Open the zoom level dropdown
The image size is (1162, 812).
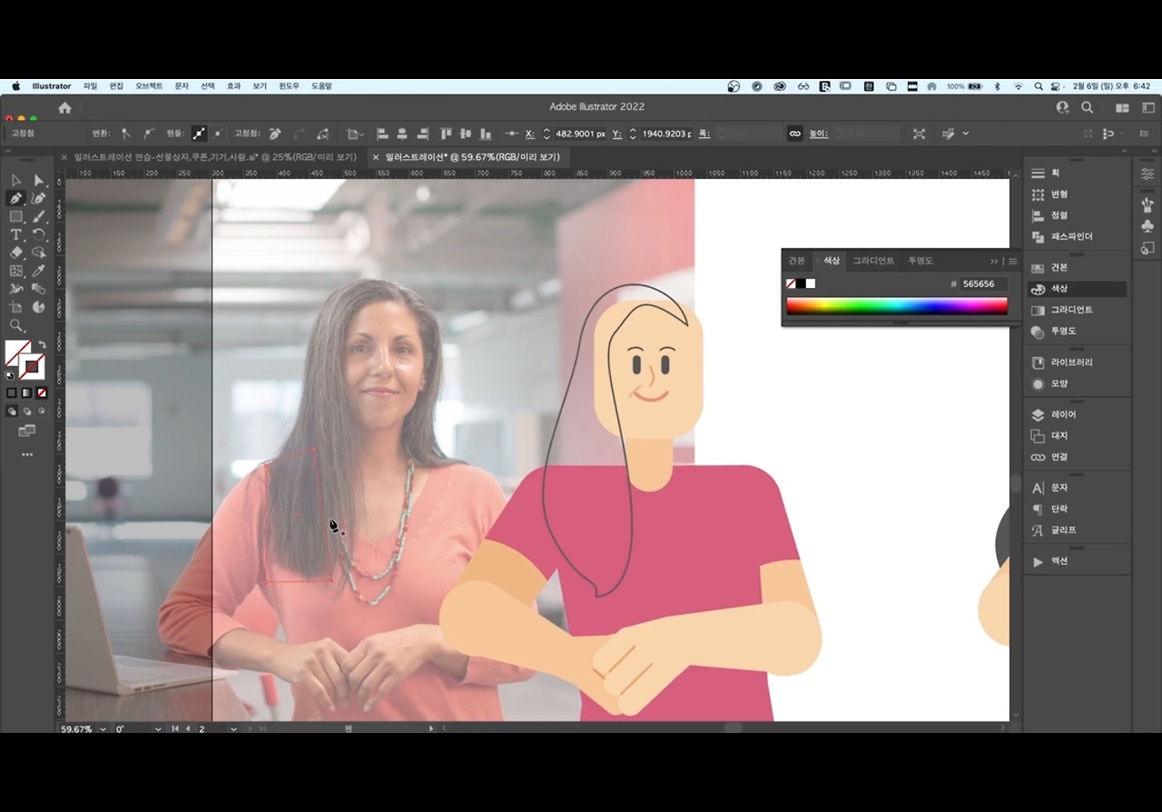(x=103, y=728)
